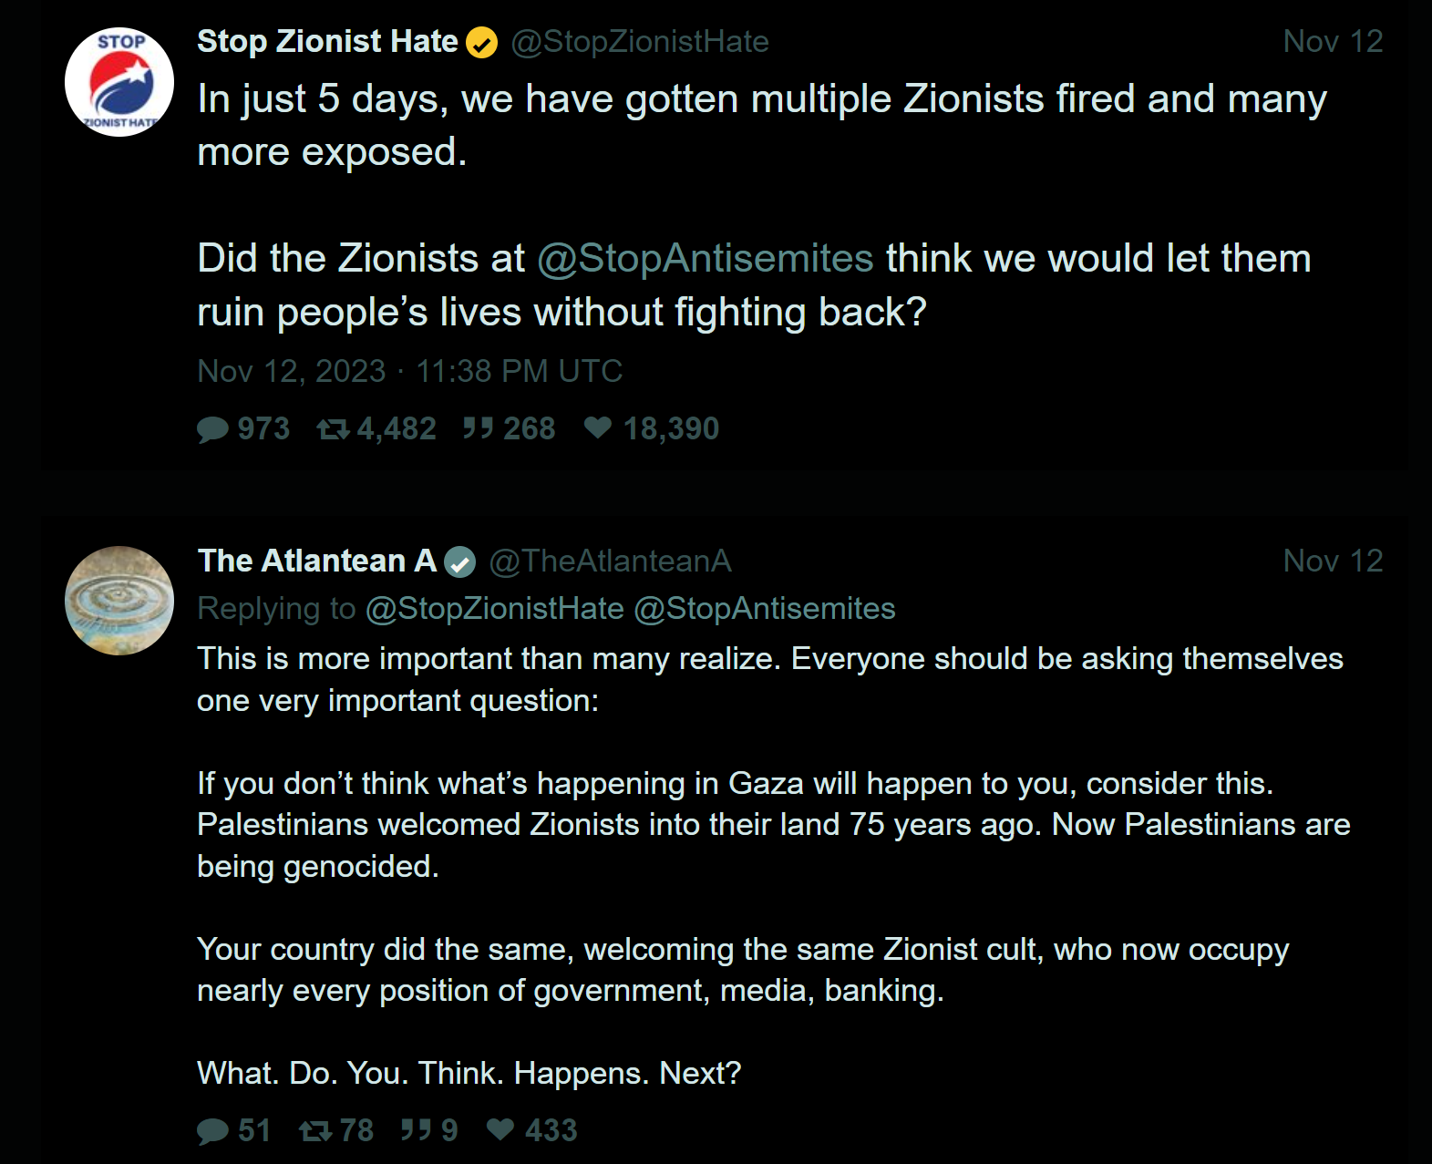
Task: Click the retweet icon showing 78
Action: (x=315, y=1131)
